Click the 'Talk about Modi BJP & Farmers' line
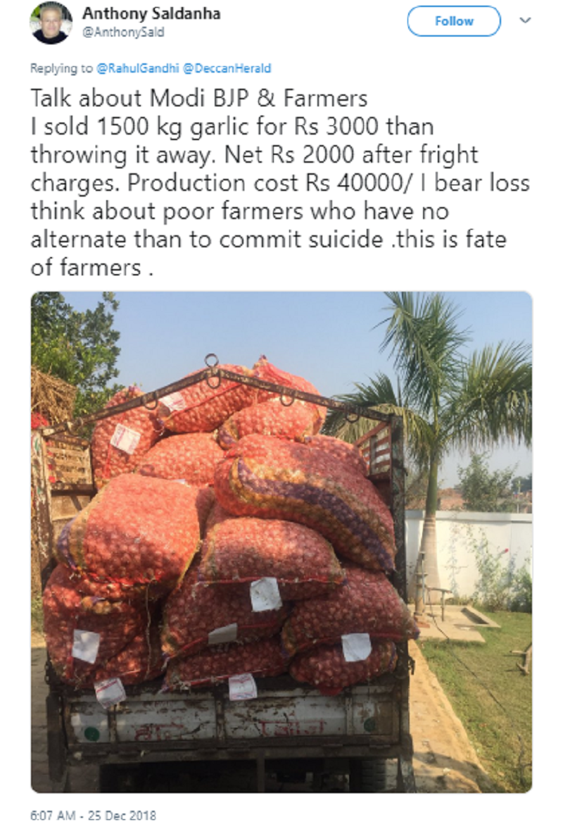This screenshot has height=827, width=563. pos(198,99)
